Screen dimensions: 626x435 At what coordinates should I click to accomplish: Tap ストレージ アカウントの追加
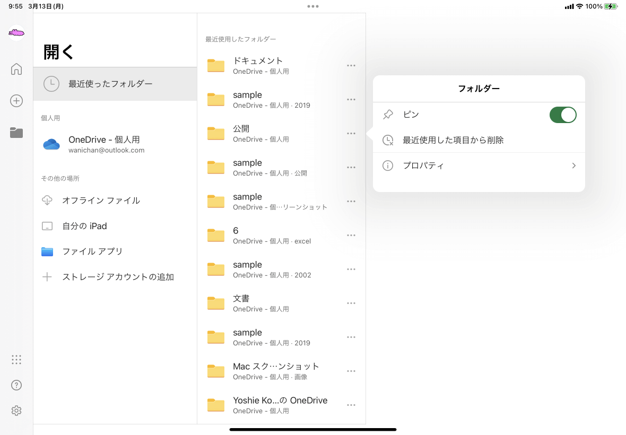(115, 277)
